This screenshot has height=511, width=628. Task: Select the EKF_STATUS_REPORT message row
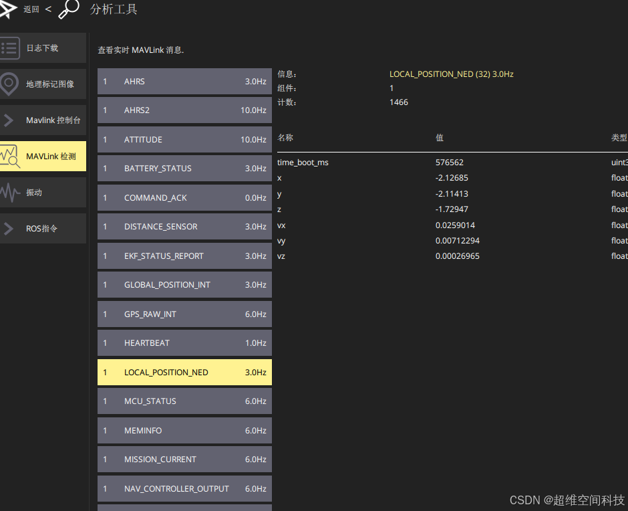[x=184, y=256]
